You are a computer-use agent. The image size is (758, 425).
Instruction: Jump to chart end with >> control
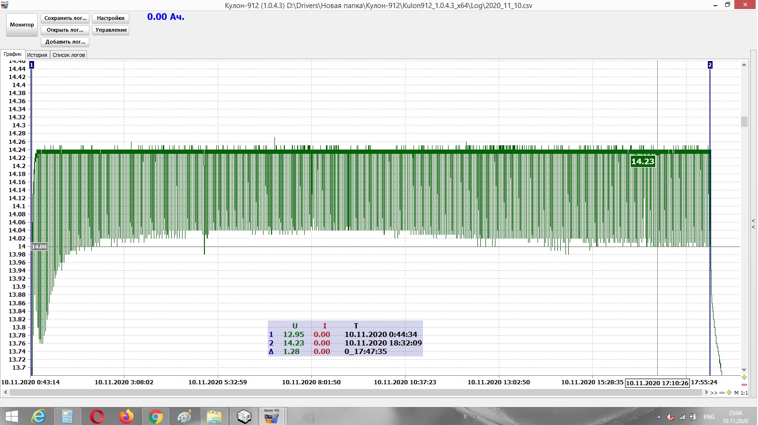pos(714,393)
